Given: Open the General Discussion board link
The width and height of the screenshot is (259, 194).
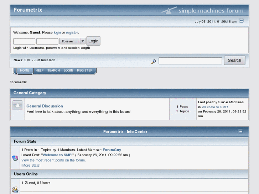Looking at the screenshot, I should coord(45,106).
